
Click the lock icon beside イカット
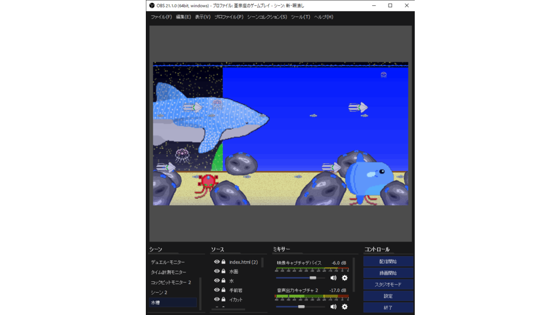click(223, 299)
